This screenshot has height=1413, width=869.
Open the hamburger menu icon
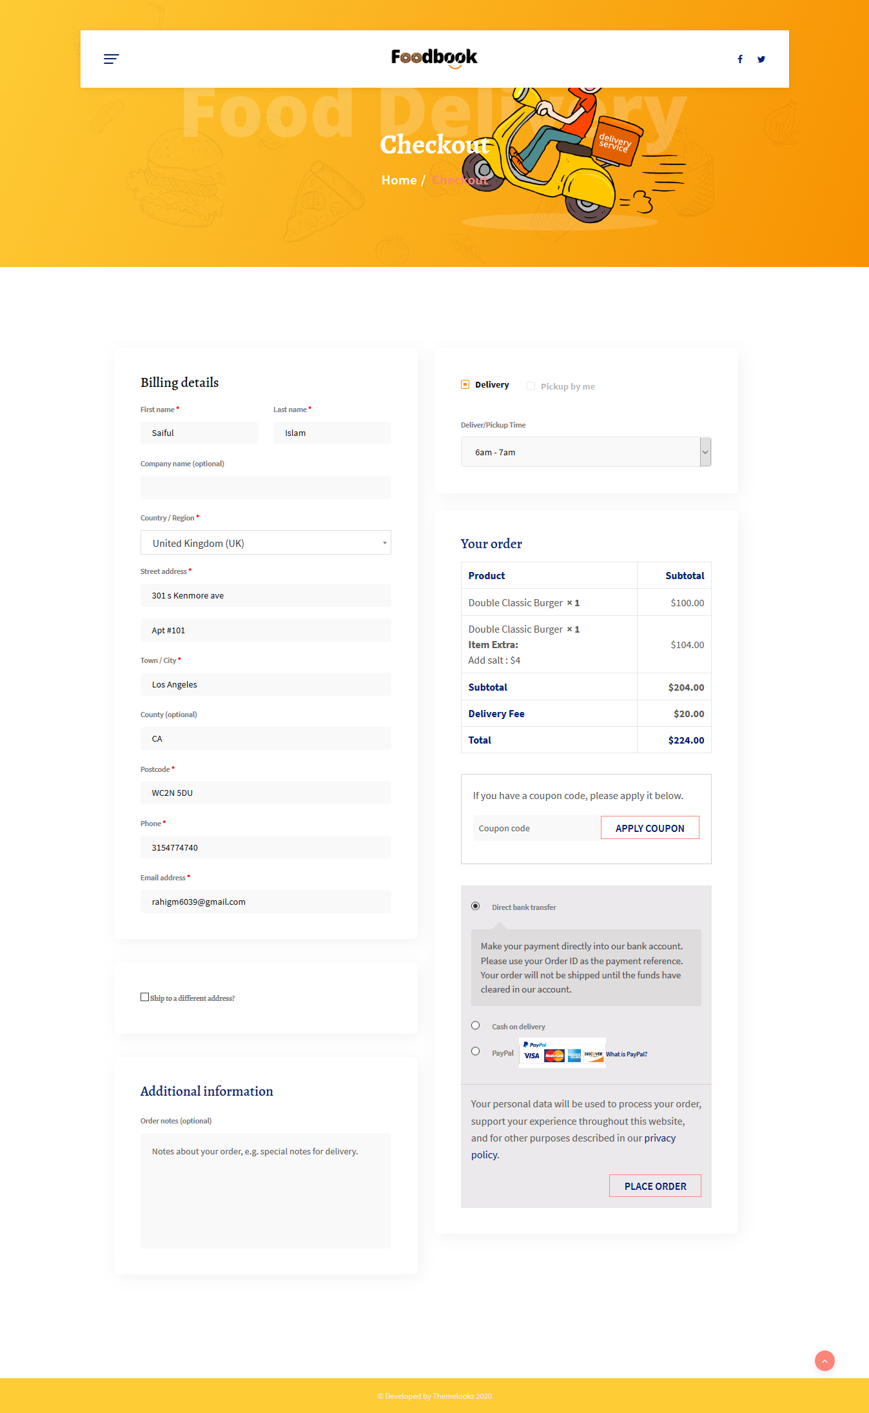coord(112,59)
